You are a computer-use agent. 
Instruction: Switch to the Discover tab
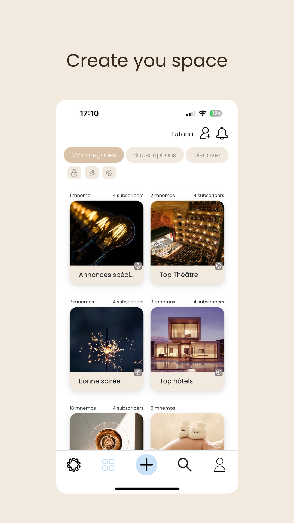pyautogui.click(x=207, y=155)
